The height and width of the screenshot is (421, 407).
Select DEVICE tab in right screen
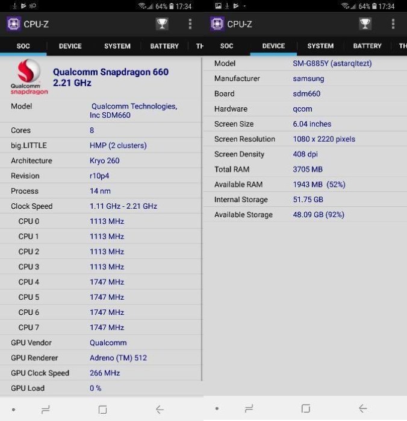tap(273, 46)
